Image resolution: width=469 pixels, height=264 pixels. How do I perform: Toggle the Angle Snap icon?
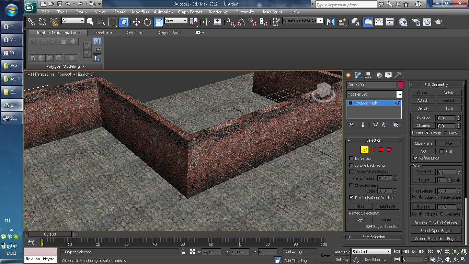point(242,22)
